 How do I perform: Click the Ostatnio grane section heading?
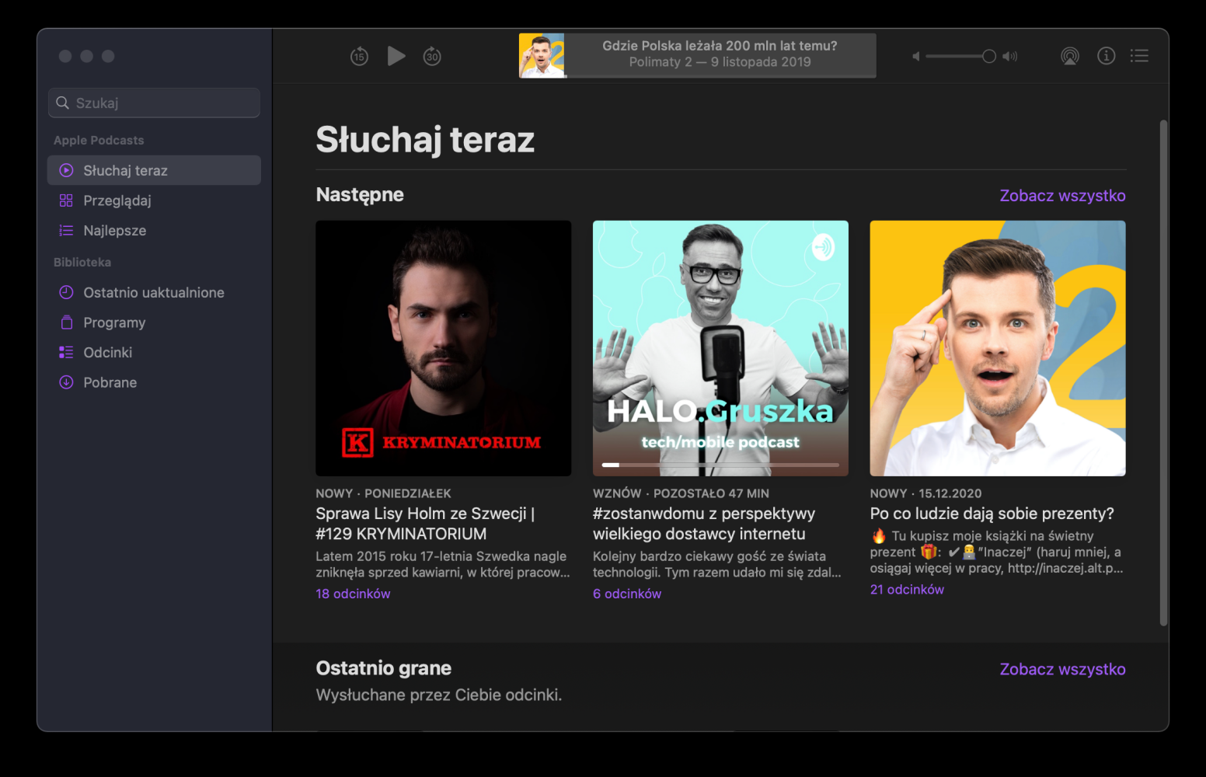point(384,668)
